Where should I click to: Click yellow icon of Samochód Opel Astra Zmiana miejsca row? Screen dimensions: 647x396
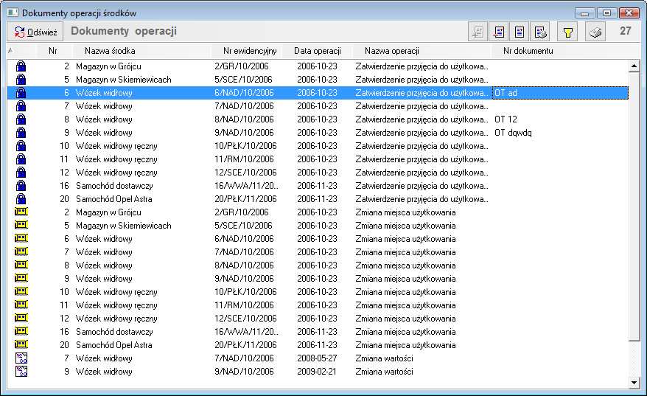[x=21, y=344]
